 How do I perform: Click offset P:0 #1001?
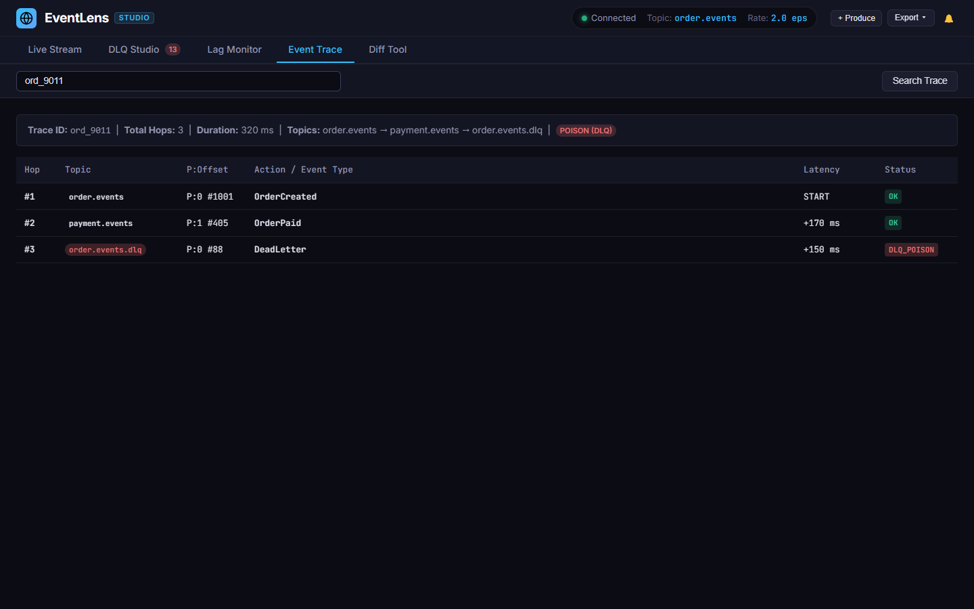click(210, 196)
